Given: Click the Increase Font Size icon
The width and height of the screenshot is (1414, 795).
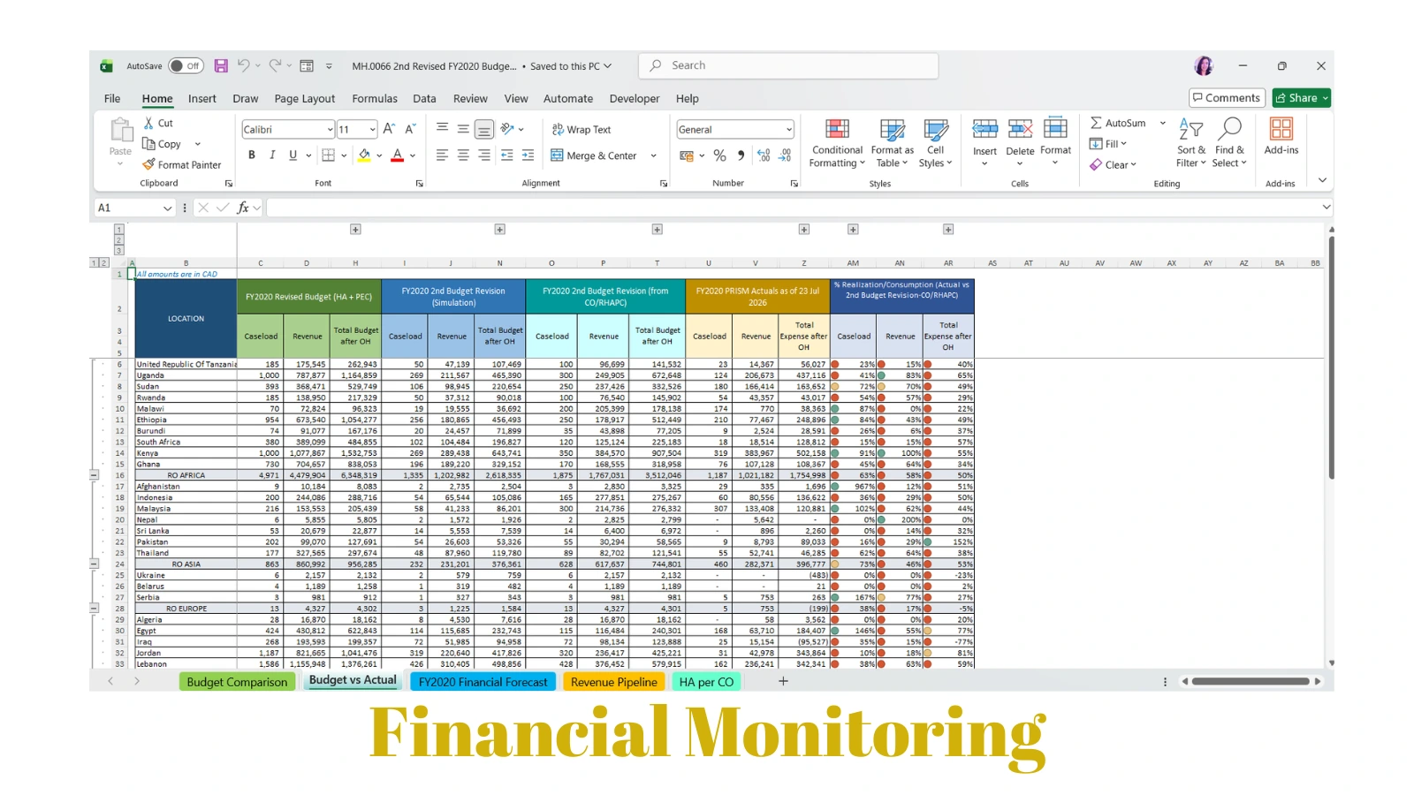Looking at the screenshot, I should pyautogui.click(x=389, y=129).
